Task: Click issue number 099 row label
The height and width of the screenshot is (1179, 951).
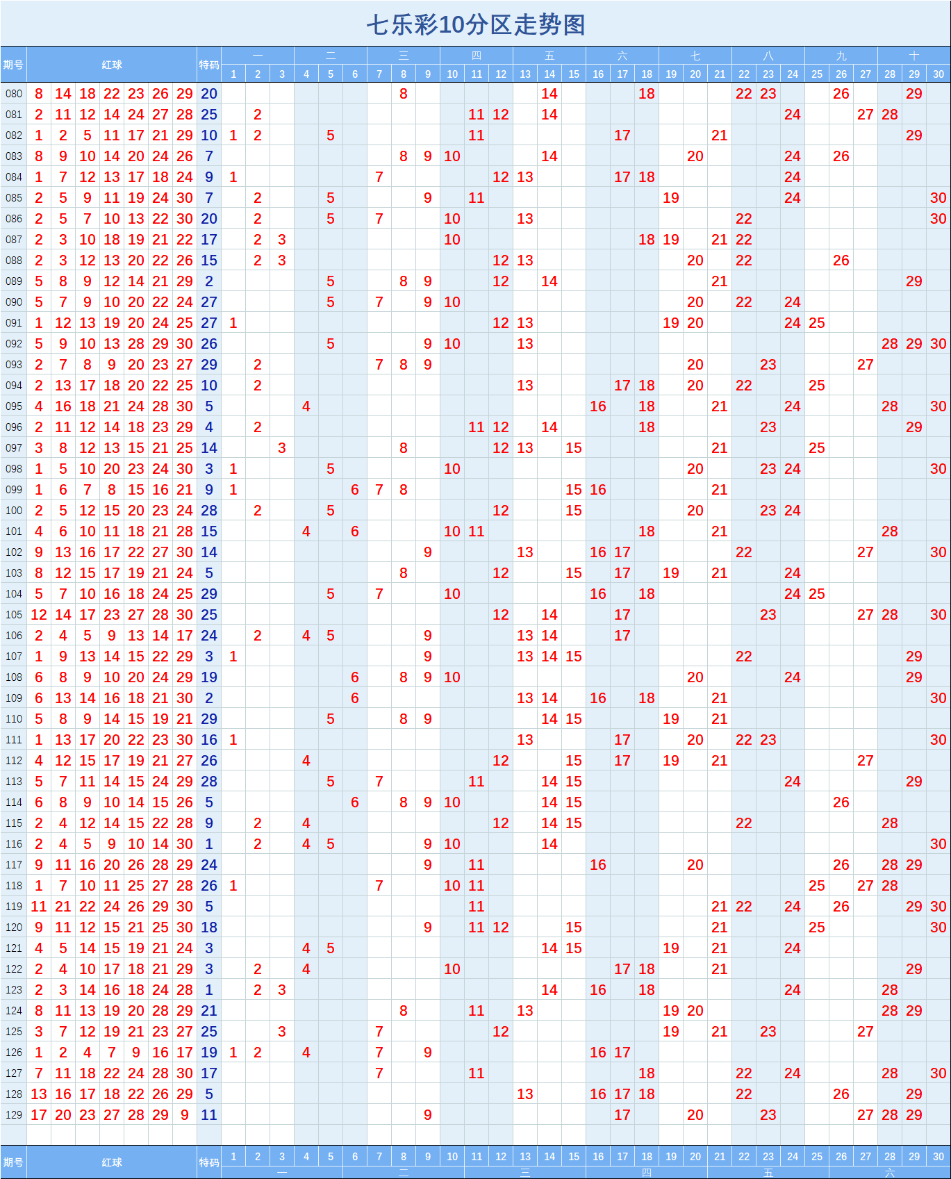Action: point(14,490)
